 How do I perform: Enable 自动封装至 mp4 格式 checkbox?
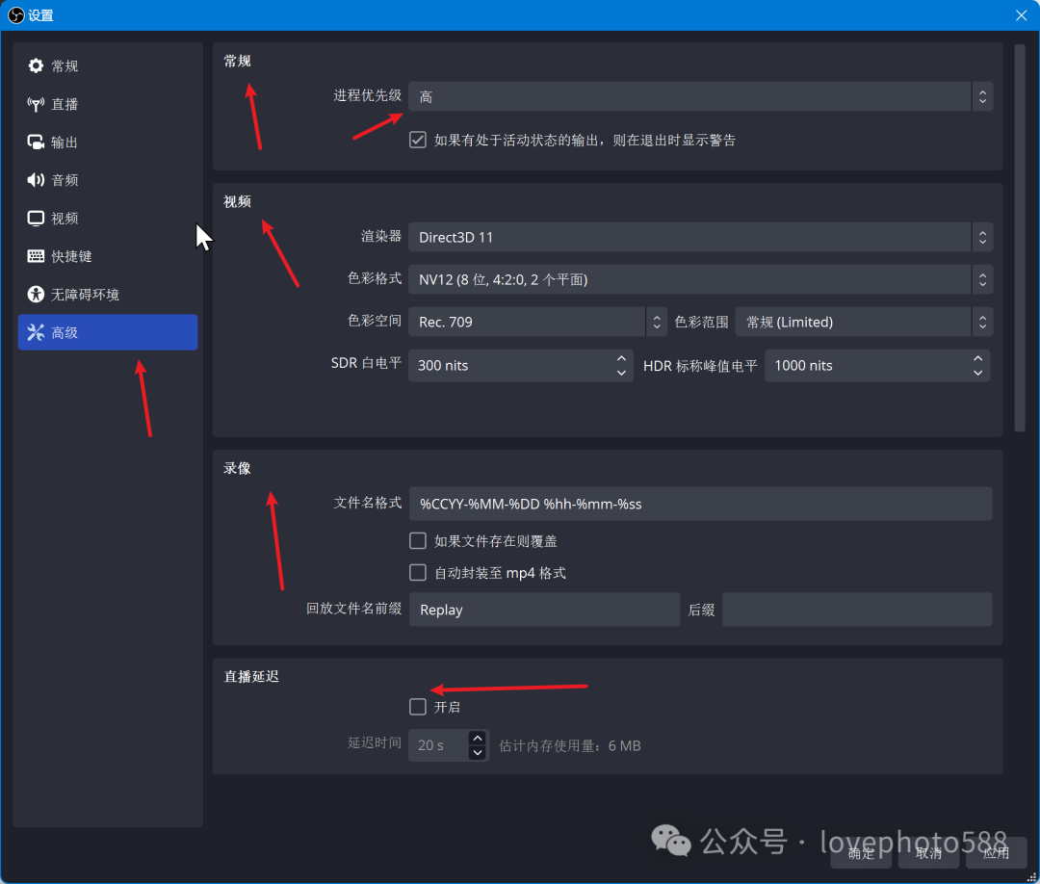pyautogui.click(x=418, y=573)
